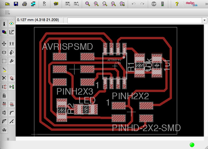Click the Redo arrow
The image size is (208, 149).
pos(142,4)
